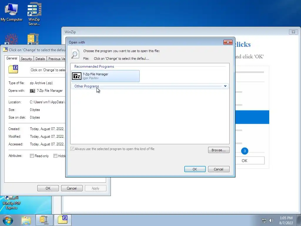Screen dimensions: 301x226
Task: Open WinZip Secur... desktop shortcut
Action: click(x=34, y=14)
